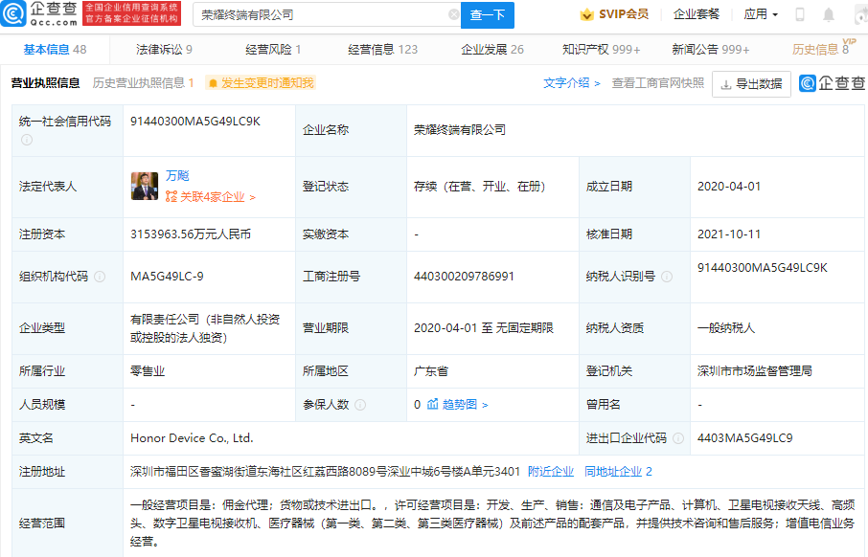
Task: Click the notification bell icon in top bar
Action: 830,15
